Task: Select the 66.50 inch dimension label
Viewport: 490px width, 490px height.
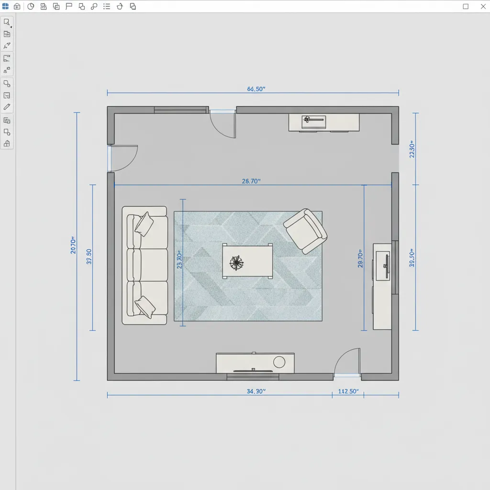Action: pos(255,89)
